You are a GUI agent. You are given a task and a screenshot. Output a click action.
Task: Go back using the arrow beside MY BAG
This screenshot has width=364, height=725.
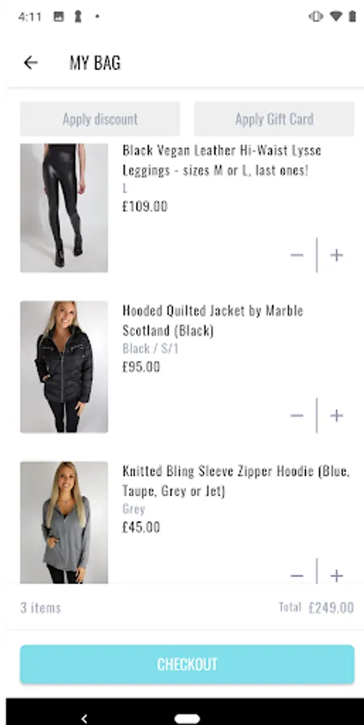[31, 62]
